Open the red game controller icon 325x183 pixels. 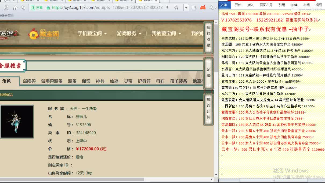(x=203, y=8)
